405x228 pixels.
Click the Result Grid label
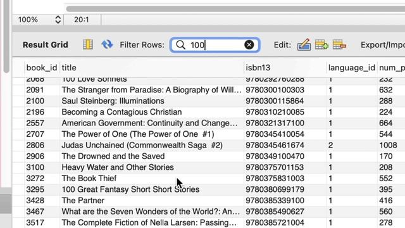point(46,45)
